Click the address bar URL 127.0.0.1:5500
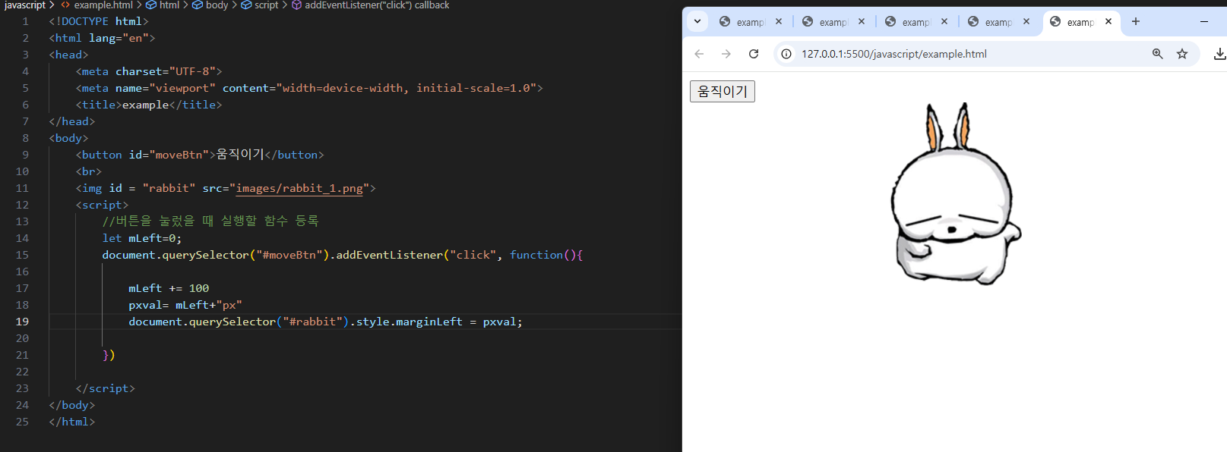Screen dimensions: 1227x452 894,54
